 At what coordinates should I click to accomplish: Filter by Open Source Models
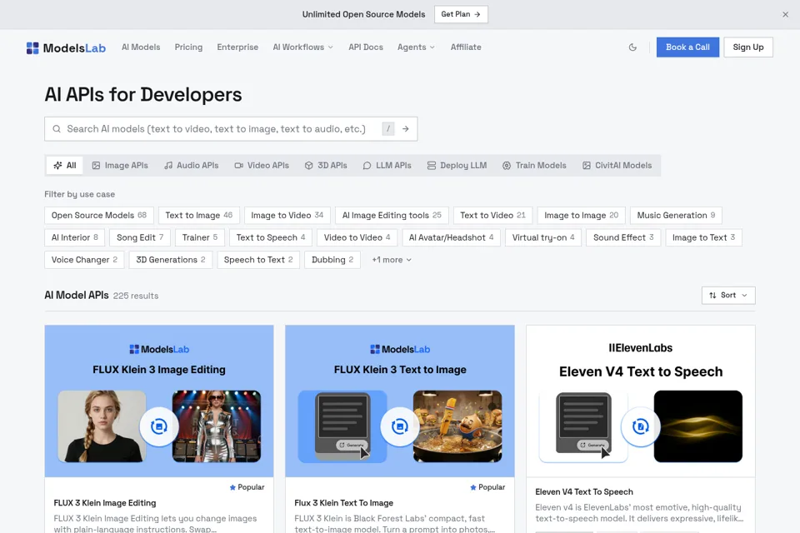pos(99,216)
